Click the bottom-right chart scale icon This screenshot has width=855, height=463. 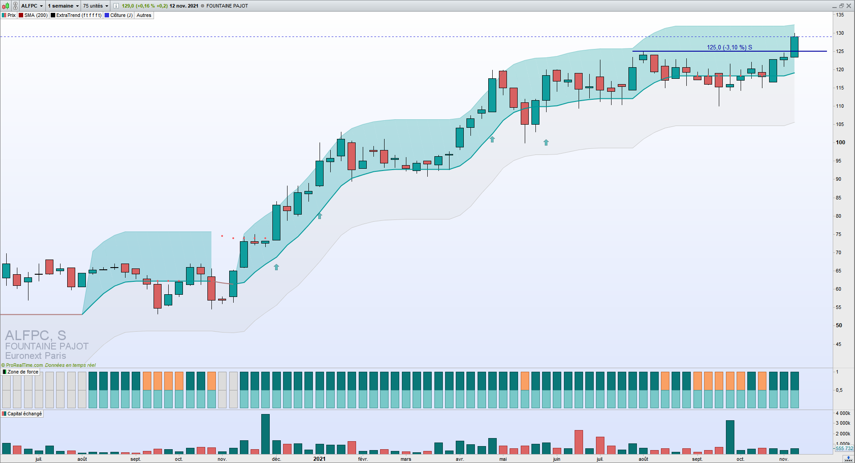[x=849, y=459]
